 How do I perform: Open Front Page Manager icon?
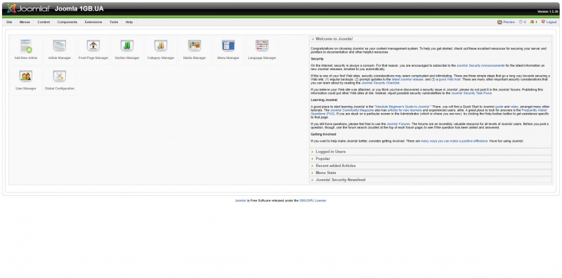click(93, 50)
